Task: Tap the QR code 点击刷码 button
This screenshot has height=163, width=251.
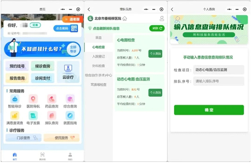Action: tap(66, 28)
